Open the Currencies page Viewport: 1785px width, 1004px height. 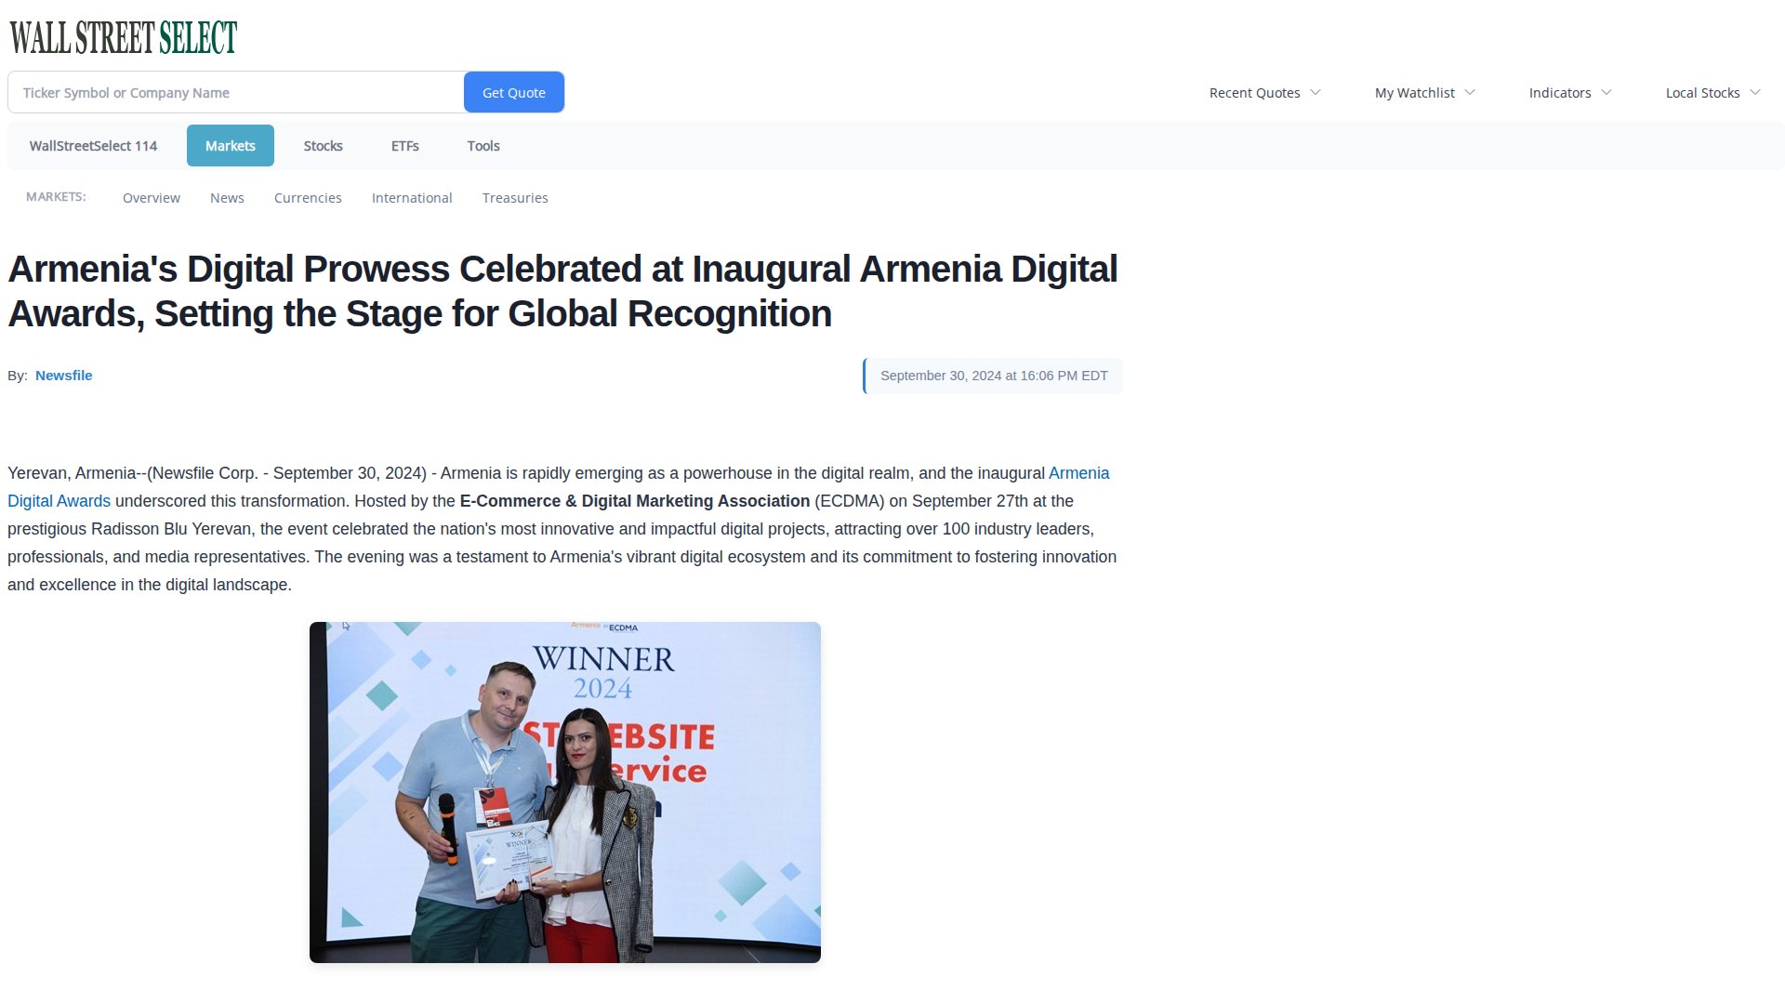[x=308, y=197]
